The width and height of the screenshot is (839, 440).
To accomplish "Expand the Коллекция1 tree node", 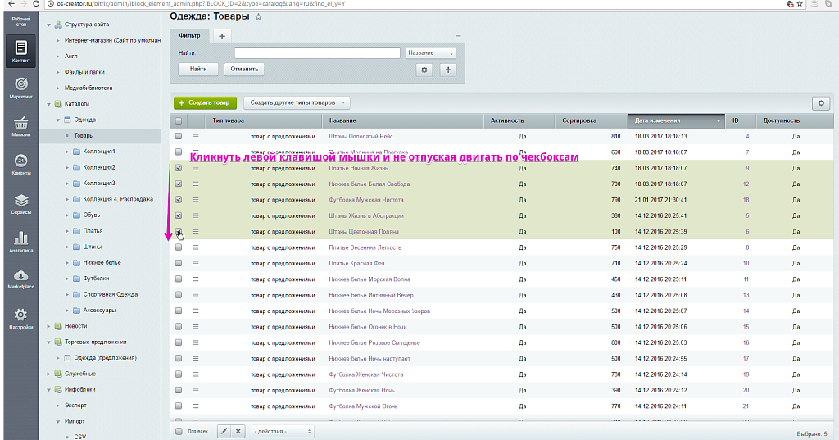I will [66, 152].
